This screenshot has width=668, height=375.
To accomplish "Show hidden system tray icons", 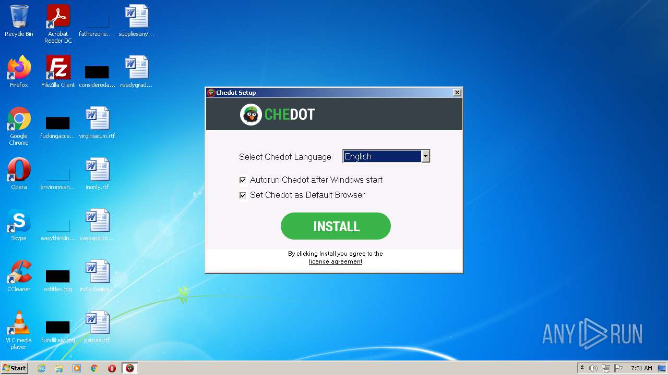I will click(582, 368).
